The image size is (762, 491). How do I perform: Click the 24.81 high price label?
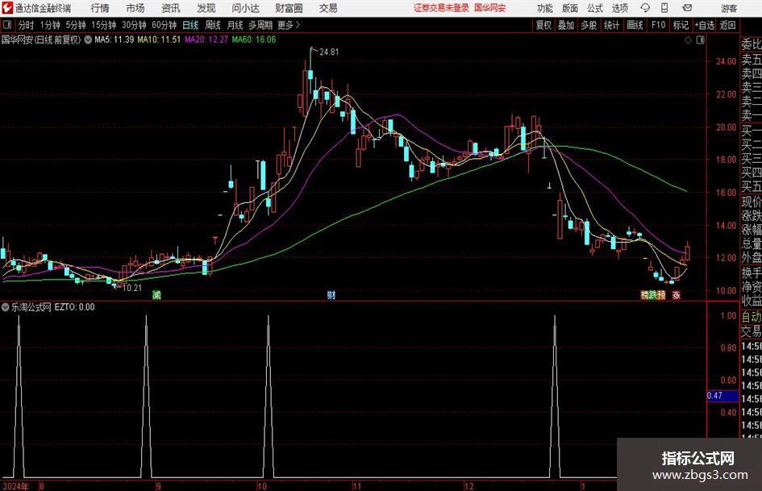(329, 52)
